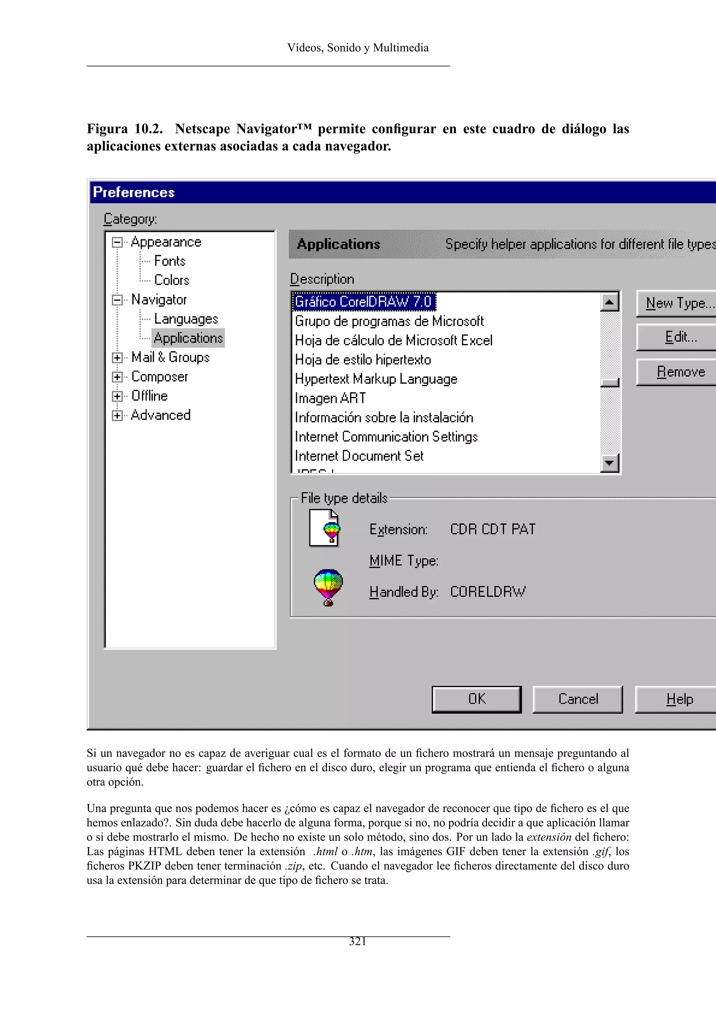The height and width of the screenshot is (1013, 716).
Task: Select the Appearance category label
Action: (166, 242)
